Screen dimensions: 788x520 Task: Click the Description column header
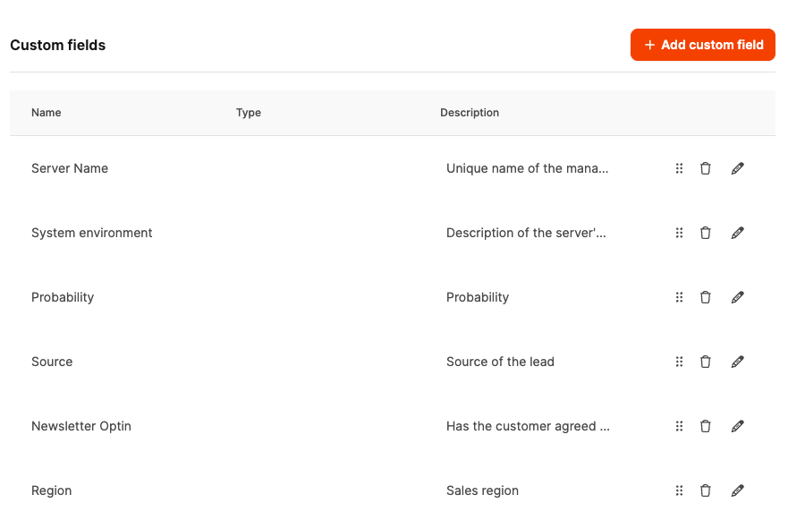[x=470, y=113]
